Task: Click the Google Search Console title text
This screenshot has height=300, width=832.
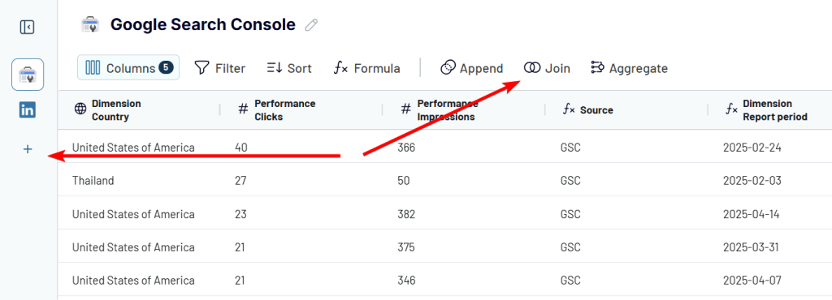Action: coord(202,24)
